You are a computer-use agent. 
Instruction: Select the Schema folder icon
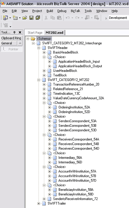pyautogui.click(x=33, y=38)
